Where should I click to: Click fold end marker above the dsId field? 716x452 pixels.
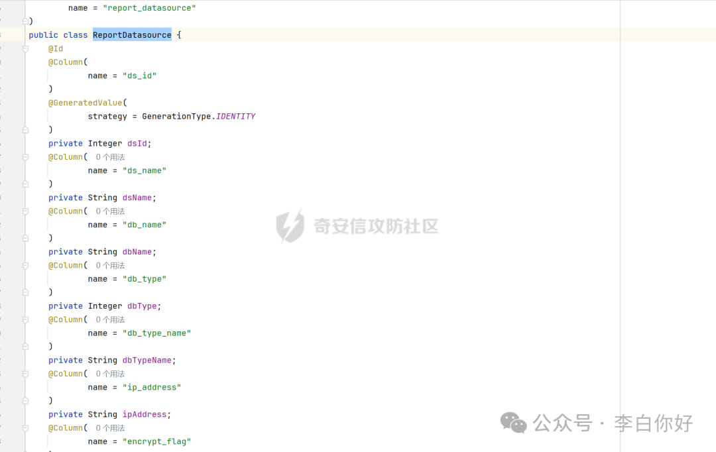pyautogui.click(x=25, y=130)
